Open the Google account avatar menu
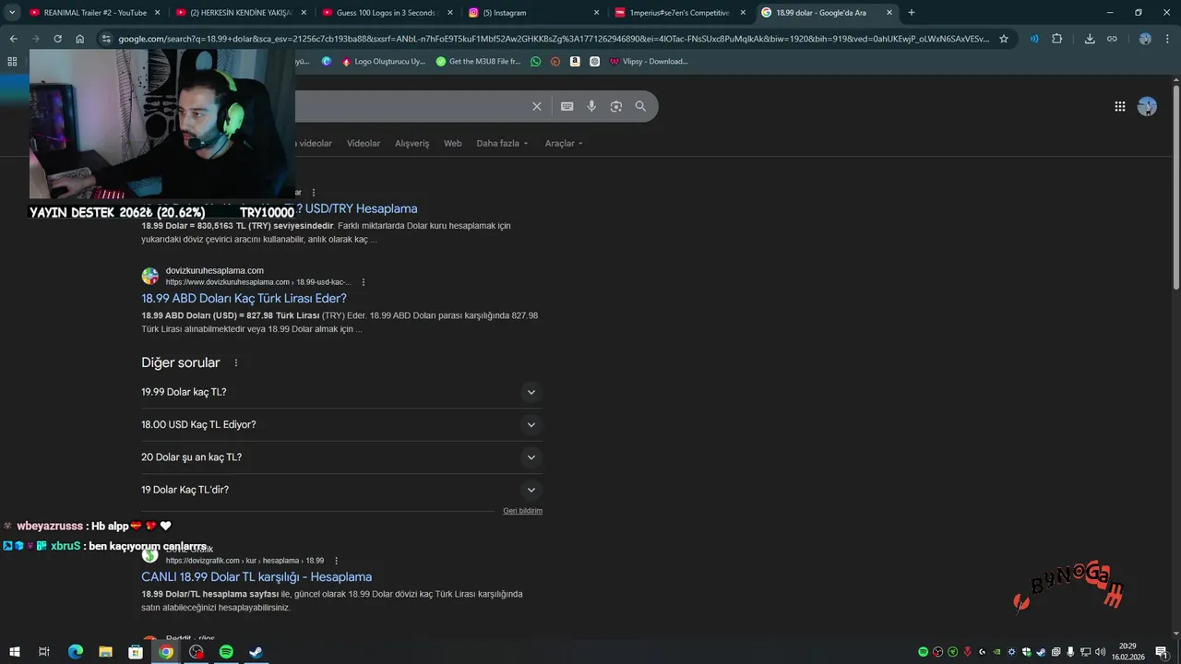Image resolution: width=1181 pixels, height=664 pixels. (1147, 106)
